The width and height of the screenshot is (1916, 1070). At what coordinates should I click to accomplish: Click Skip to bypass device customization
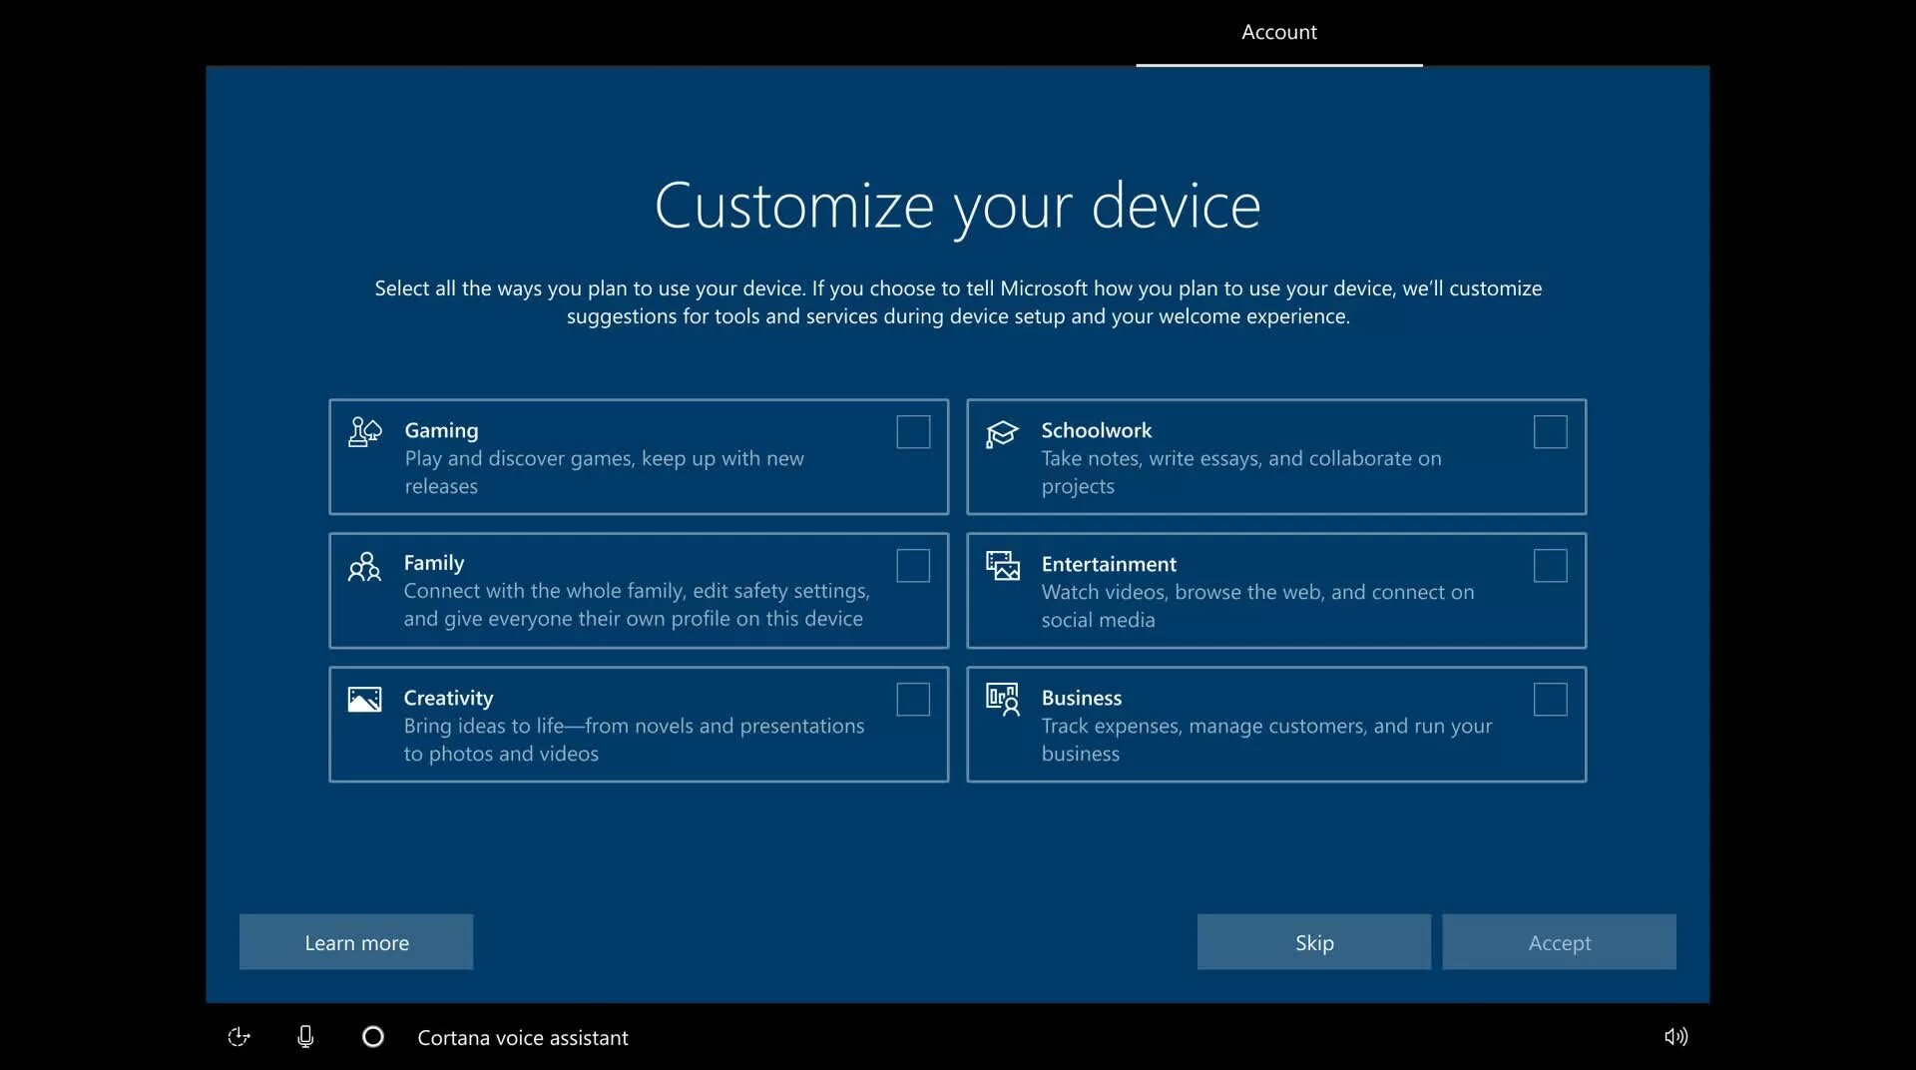pyautogui.click(x=1313, y=941)
